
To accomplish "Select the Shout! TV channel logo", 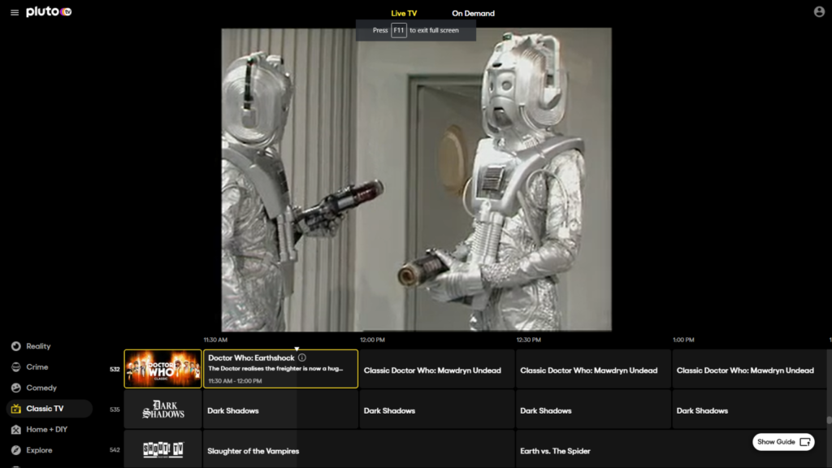I will coord(162,449).
